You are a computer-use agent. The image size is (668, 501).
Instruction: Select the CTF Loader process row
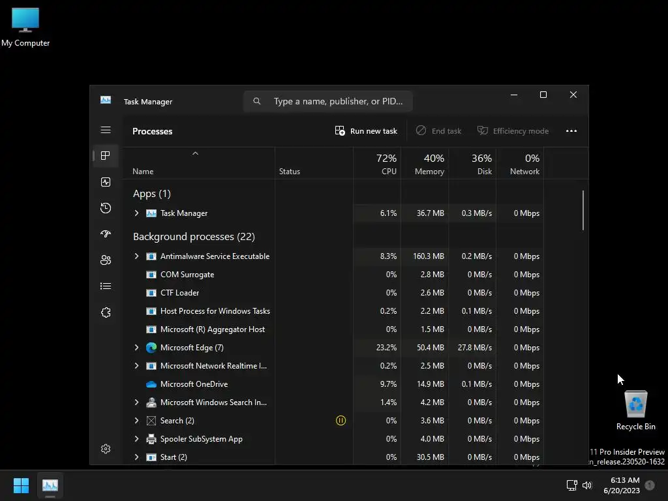pyautogui.click(x=333, y=293)
